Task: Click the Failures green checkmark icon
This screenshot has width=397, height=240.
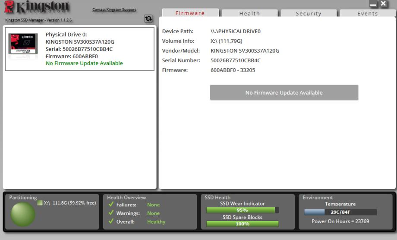Action: click(x=111, y=205)
